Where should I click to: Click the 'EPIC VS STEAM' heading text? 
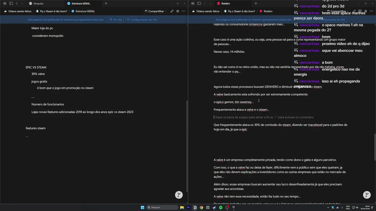[36, 67]
